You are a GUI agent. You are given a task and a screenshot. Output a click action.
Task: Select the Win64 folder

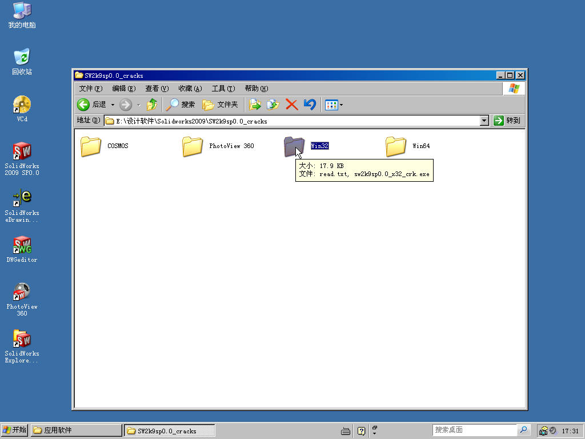pyautogui.click(x=408, y=146)
